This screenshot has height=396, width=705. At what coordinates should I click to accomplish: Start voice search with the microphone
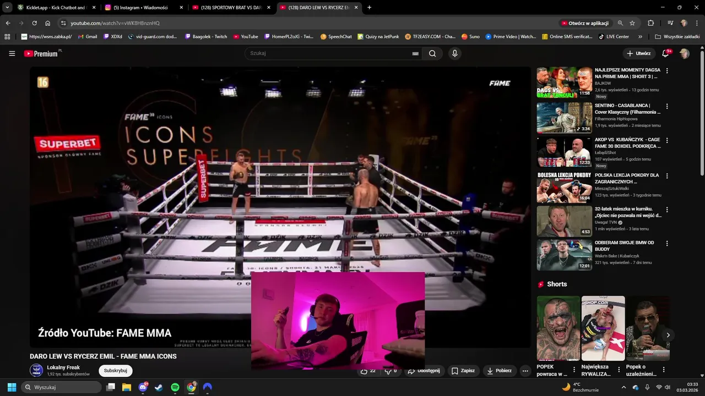pos(454,53)
